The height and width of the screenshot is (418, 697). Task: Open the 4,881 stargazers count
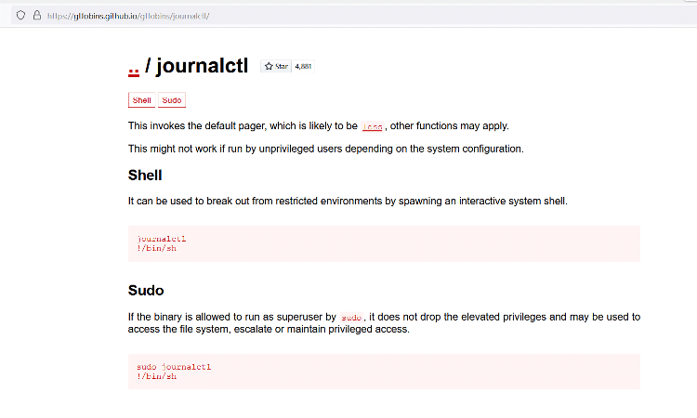pyautogui.click(x=303, y=66)
